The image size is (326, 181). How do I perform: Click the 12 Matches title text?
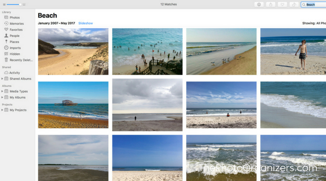click(x=168, y=4)
